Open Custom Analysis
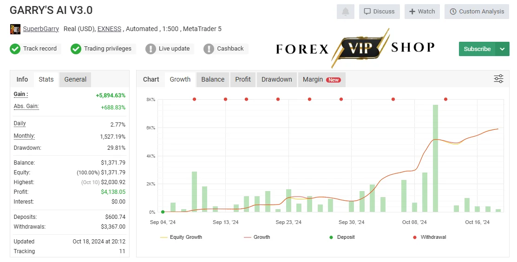The height and width of the screenshot is (262, 517). pos(477,12)
